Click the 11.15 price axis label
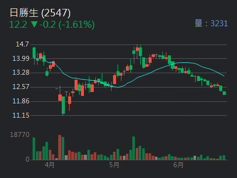Image resolution: width=237 pixels, height=178 pixels. tap(21, 115)
